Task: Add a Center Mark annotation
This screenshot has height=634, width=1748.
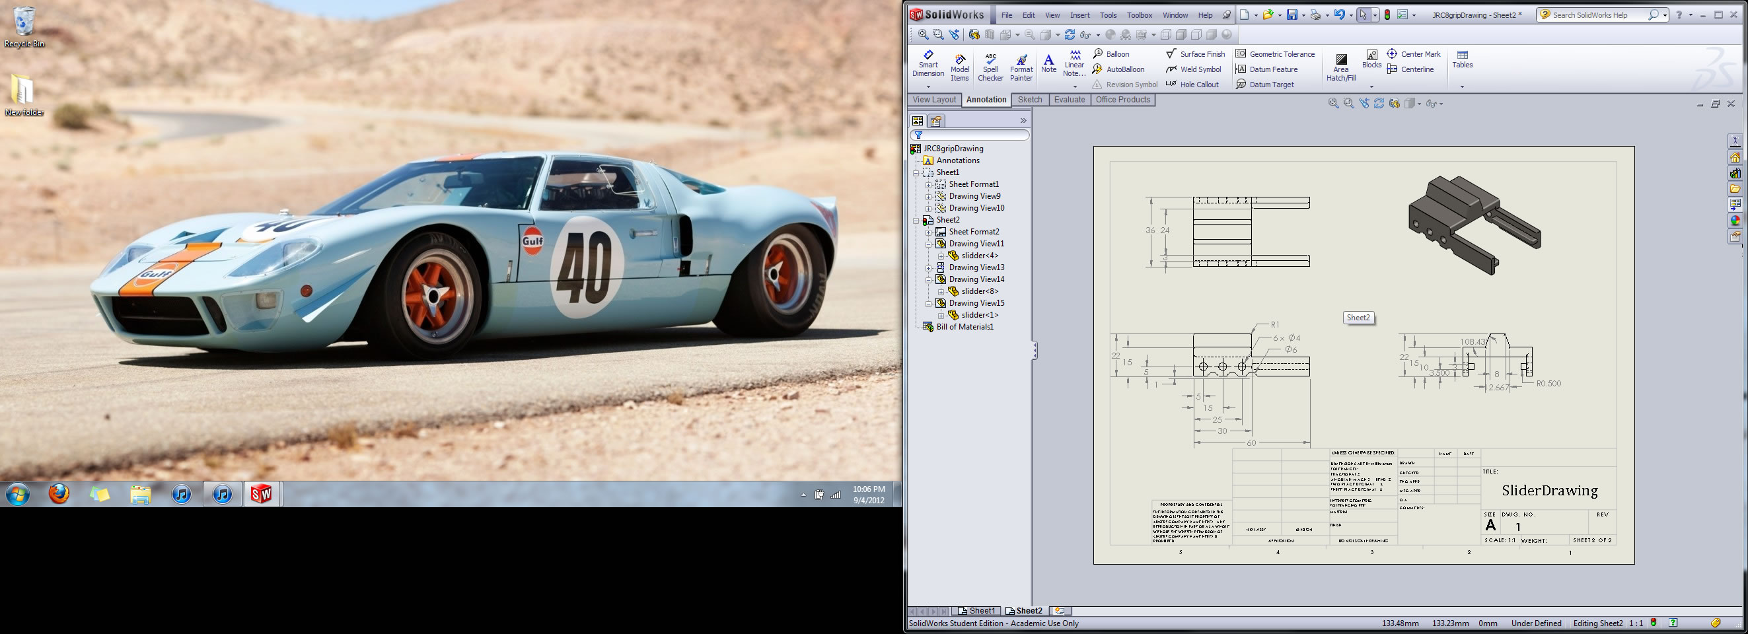Action: point(1414,54)
